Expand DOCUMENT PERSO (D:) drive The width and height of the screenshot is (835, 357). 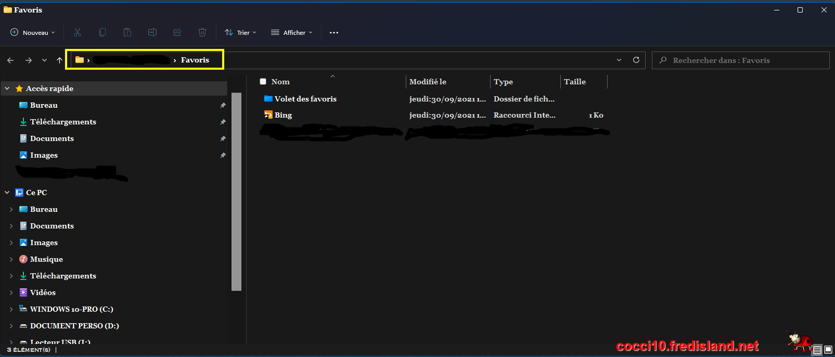11,326
